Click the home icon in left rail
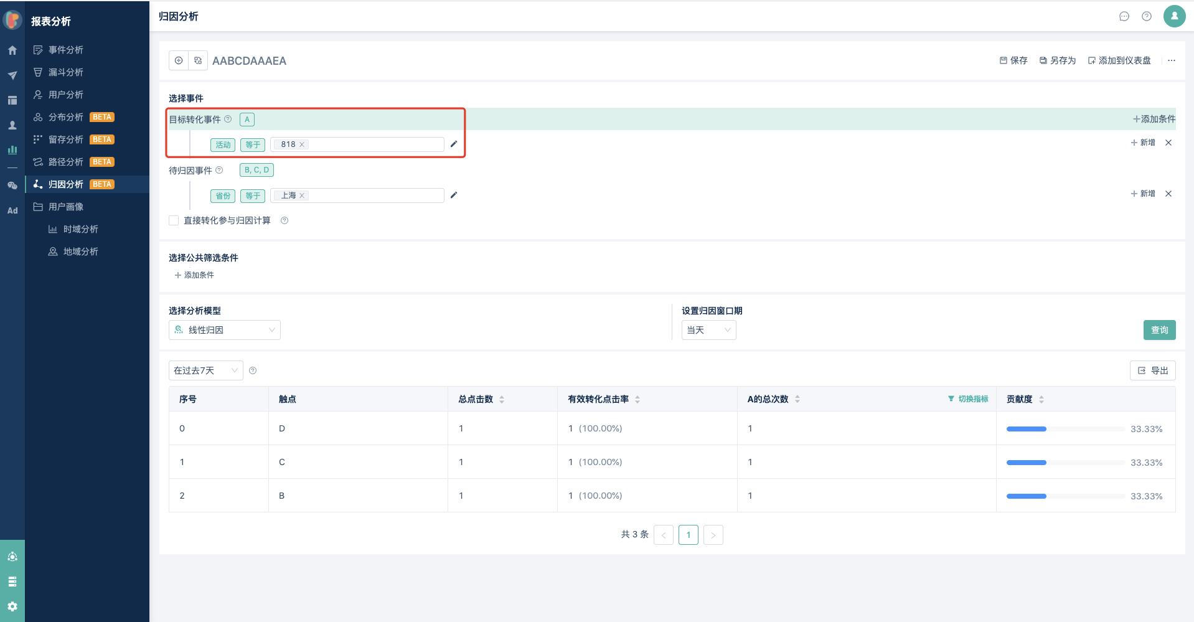The width and height of the screenshot is (1194, 622). pyautogui.click(x=12, y=50)
